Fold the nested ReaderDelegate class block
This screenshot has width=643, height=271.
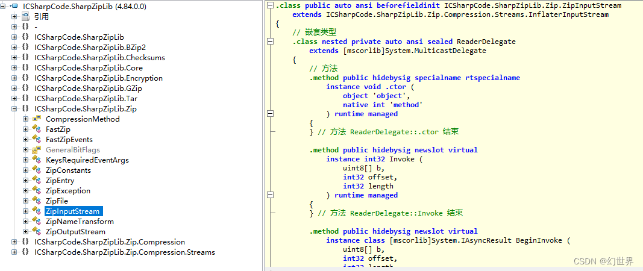(x=270, y=42)
